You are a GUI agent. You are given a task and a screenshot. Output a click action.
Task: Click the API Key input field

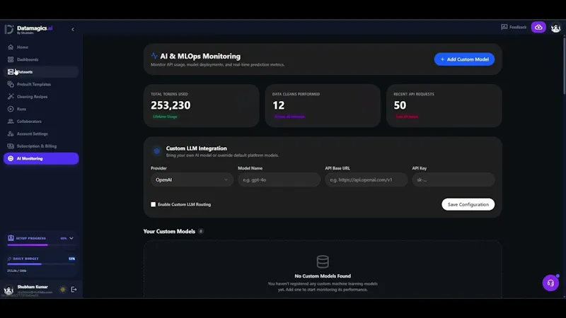pos(454,179)
